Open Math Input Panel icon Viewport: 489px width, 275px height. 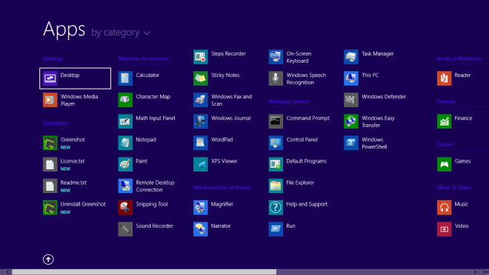125,121
